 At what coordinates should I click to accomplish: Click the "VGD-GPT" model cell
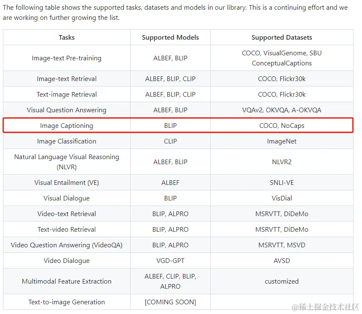pos(170,260)
